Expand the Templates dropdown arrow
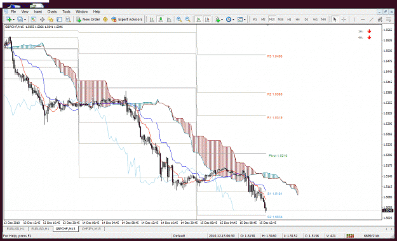 pos(245,20)
